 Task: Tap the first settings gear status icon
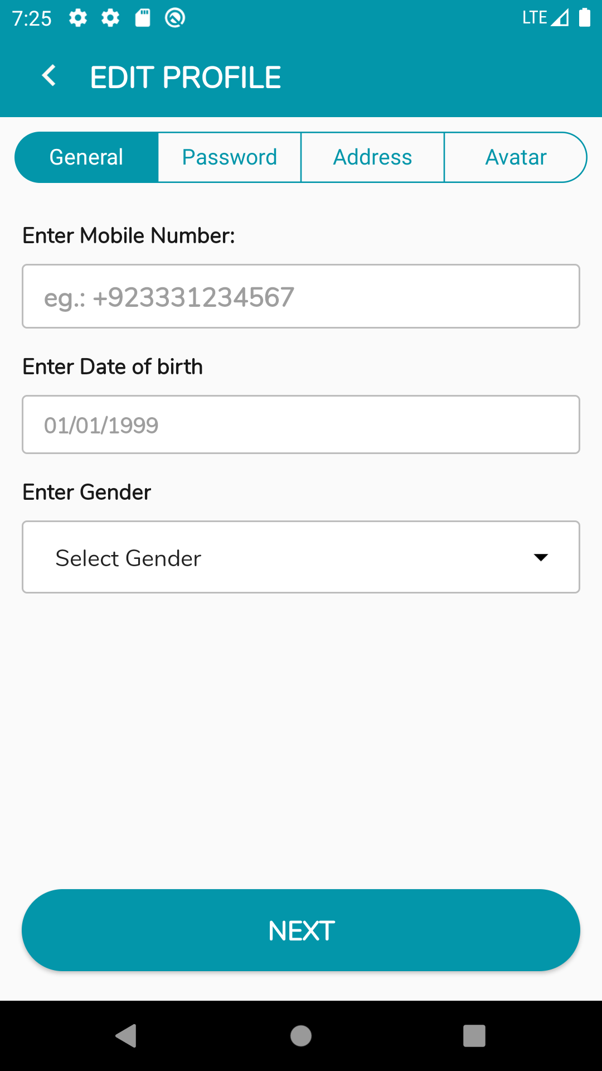78,18
